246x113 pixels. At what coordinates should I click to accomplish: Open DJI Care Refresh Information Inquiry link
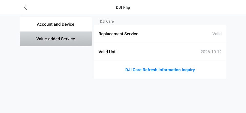point(160,70)
